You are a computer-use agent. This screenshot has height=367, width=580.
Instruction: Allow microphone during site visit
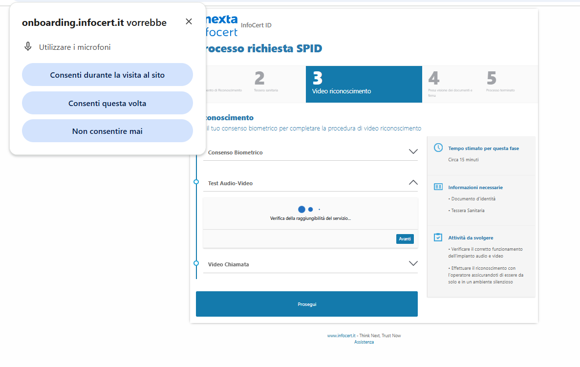[107, 75]
